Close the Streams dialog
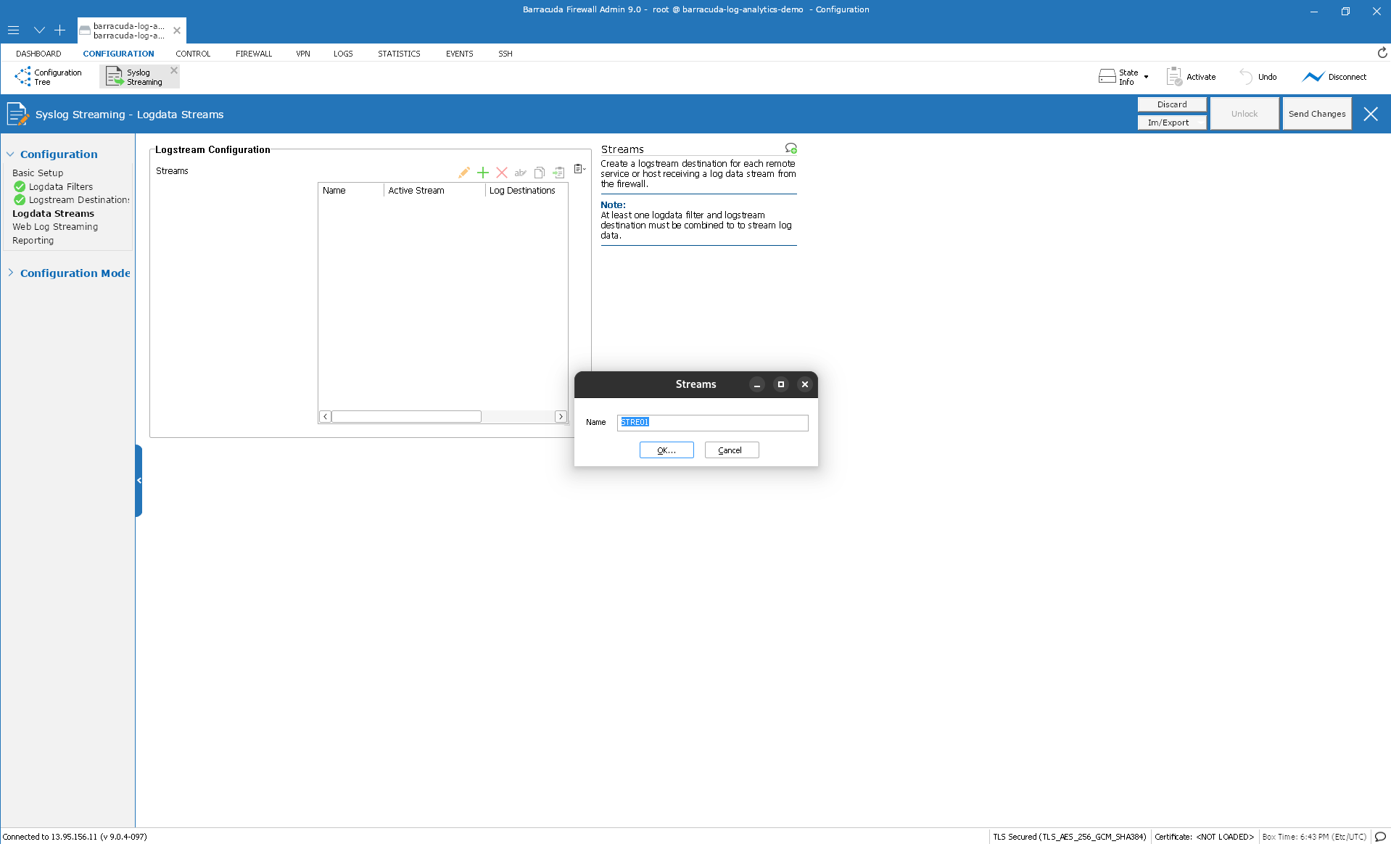 (805, 384)
